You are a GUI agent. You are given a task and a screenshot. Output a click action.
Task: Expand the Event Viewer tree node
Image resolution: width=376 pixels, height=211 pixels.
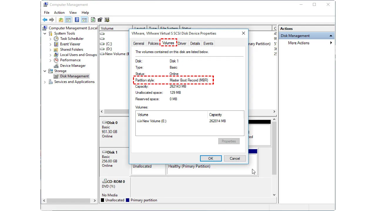click(50, 44)
